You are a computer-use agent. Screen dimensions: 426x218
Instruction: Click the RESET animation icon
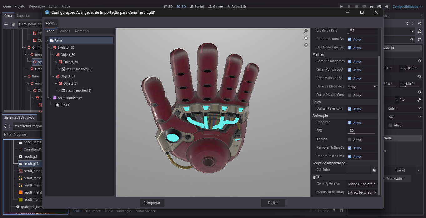click(58, 105)
